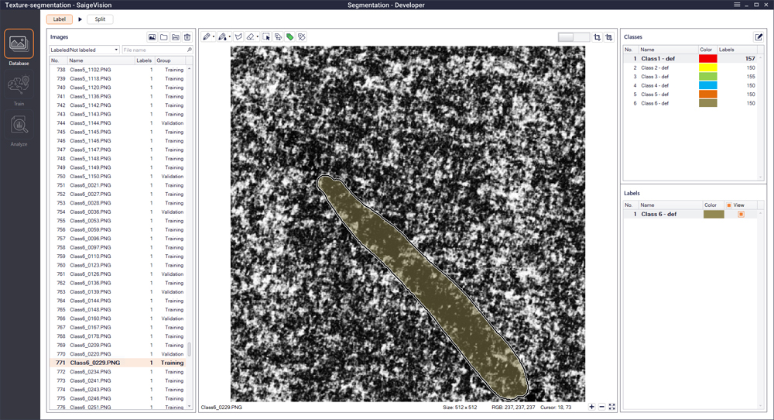
Task: Click the Color header in Classes panel
Action: coord(707,50)
